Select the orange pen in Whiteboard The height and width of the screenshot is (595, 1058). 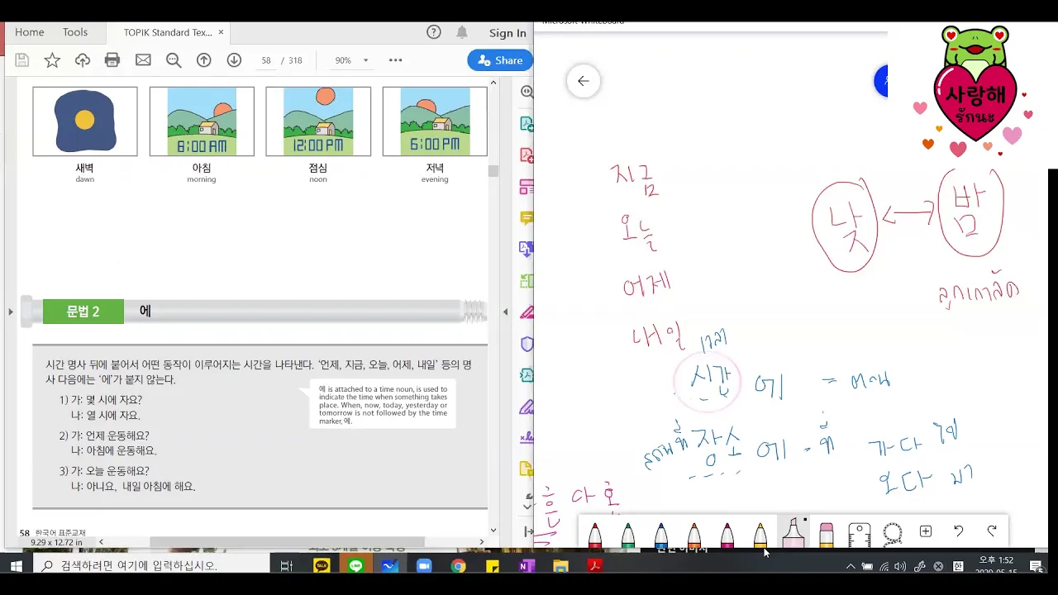694,533
